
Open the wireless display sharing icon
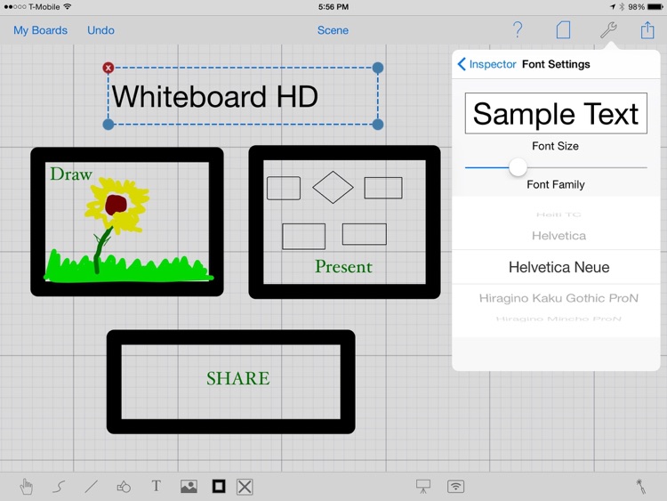coord(455,486)
